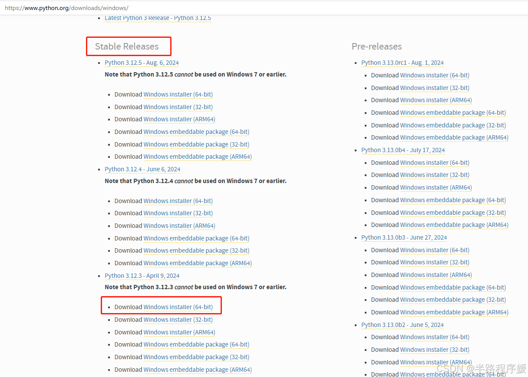Viewport: 528px width, 377px height.
Task: Open the Latest Python 3 Release - Python 3.12.5 link
Action: click(158, 18)
